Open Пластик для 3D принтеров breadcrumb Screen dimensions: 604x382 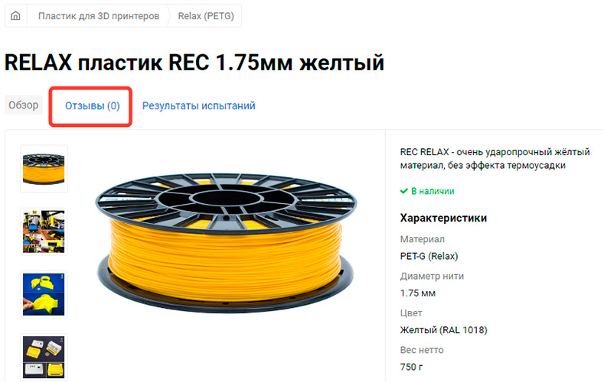pos(99,16)
